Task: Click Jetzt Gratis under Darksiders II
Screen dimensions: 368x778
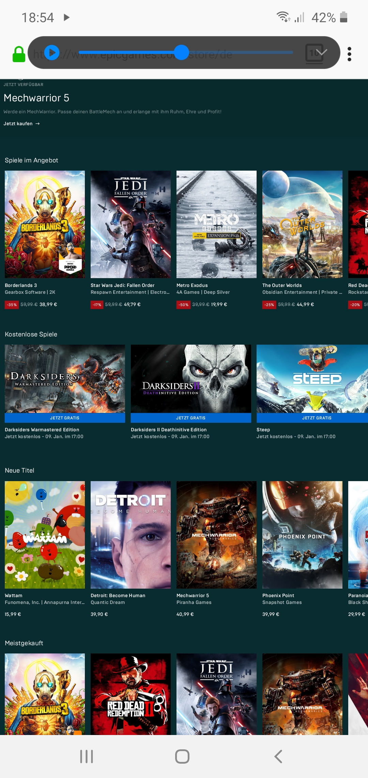Action: coord(191,418)
